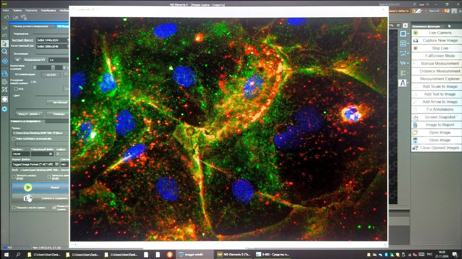Click the grid overlay icon in right strip
The height and width of the screenshot is (259, 462).
[403, 43]
